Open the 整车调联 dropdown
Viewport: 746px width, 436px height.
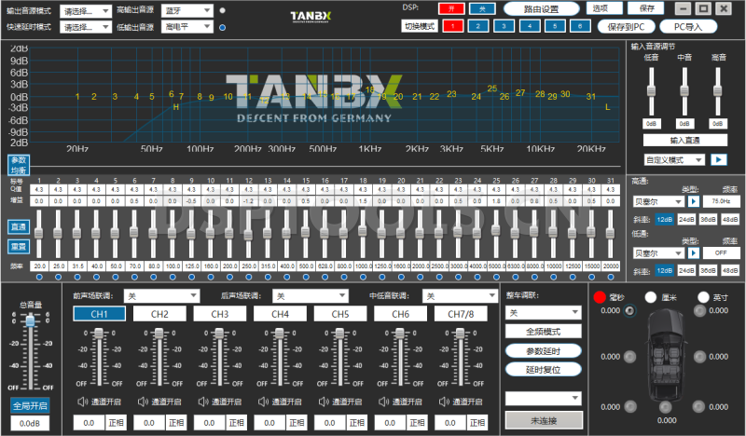click(544, 313)
